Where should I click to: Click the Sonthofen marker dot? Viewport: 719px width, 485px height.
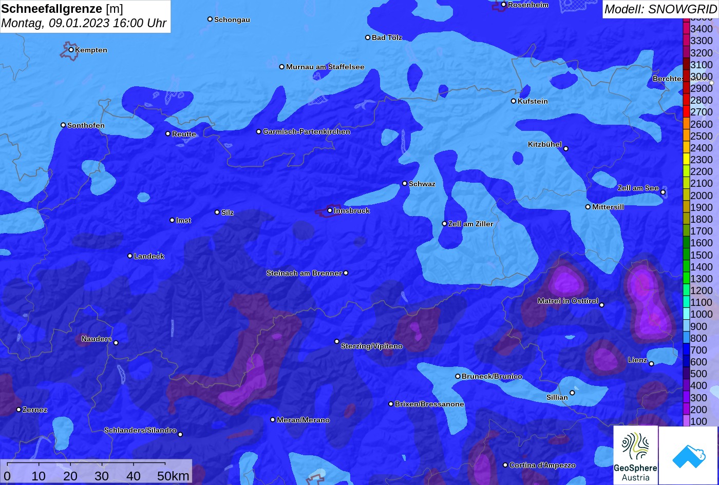point(63,125)
